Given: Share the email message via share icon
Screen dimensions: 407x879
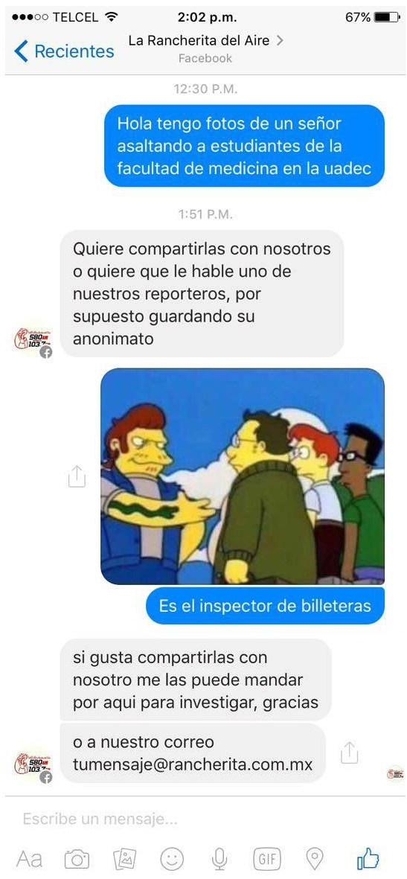Looking at the screenshot, I should [349, 752].
